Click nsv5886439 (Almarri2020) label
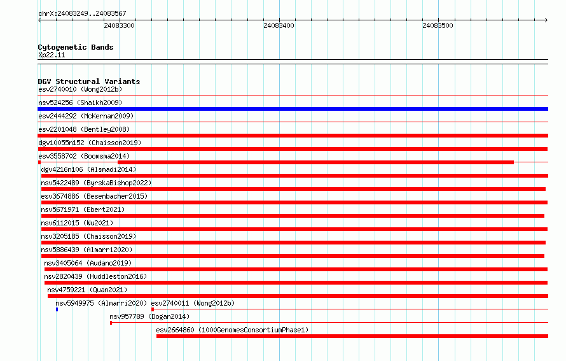 pos(86,250)
